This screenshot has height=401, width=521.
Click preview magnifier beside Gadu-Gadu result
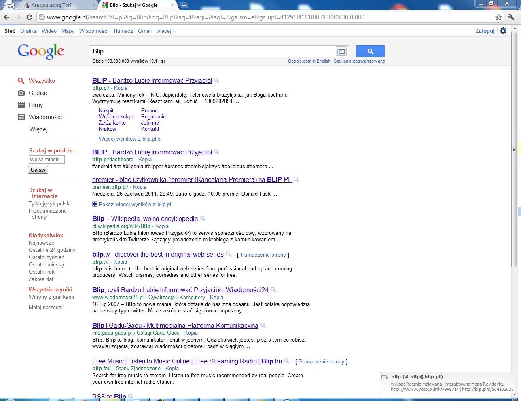(263, 325)
